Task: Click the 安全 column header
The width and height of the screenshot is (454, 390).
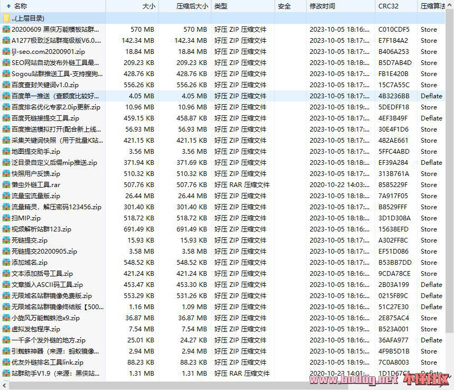Action: (284, 6)
